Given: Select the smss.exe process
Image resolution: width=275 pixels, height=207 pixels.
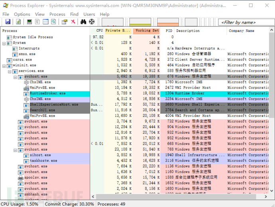Looking at the screenshot, I should pyautogui.click(x=135, y=54).
